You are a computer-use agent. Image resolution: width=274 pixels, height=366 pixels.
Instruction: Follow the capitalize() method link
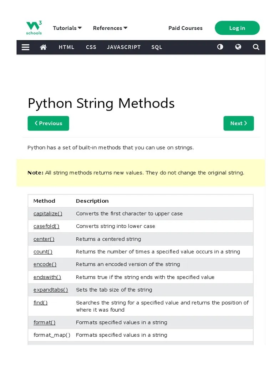(x=47, y=213)
